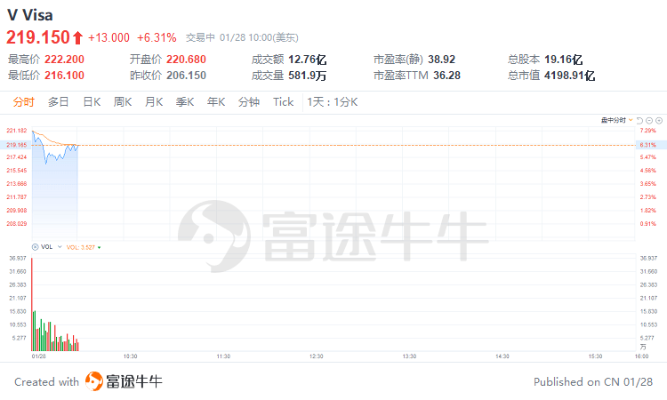Screen dimensions: 667x400
Task: Click the green VOL down triangle
Action: click(100, 246)
